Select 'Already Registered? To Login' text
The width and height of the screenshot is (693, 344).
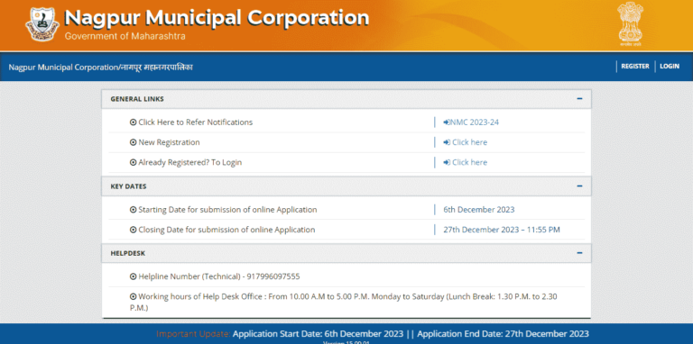[x=190, y=163]
